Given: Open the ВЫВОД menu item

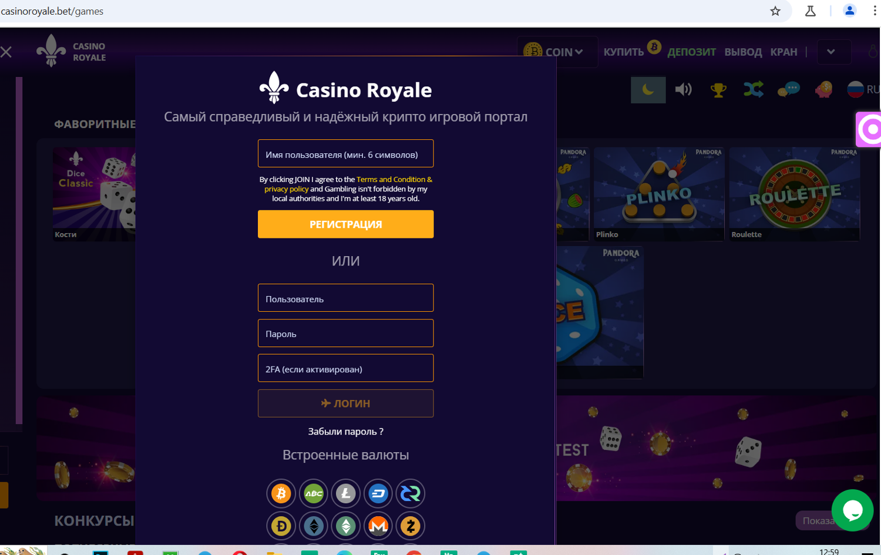Looking at the screenshot, I should [x=743, y=52].
